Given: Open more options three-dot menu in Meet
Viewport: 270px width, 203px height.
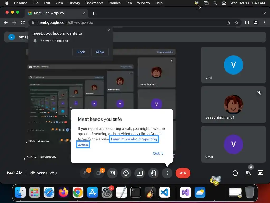Looking at the screenshot, I should (167, 173).
